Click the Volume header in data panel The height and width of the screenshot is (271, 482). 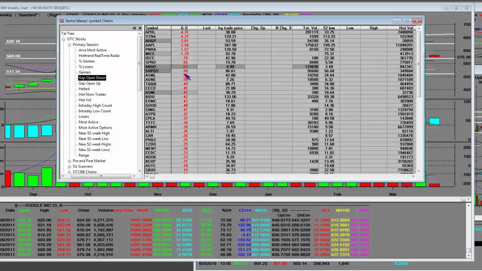click(106, 210)
